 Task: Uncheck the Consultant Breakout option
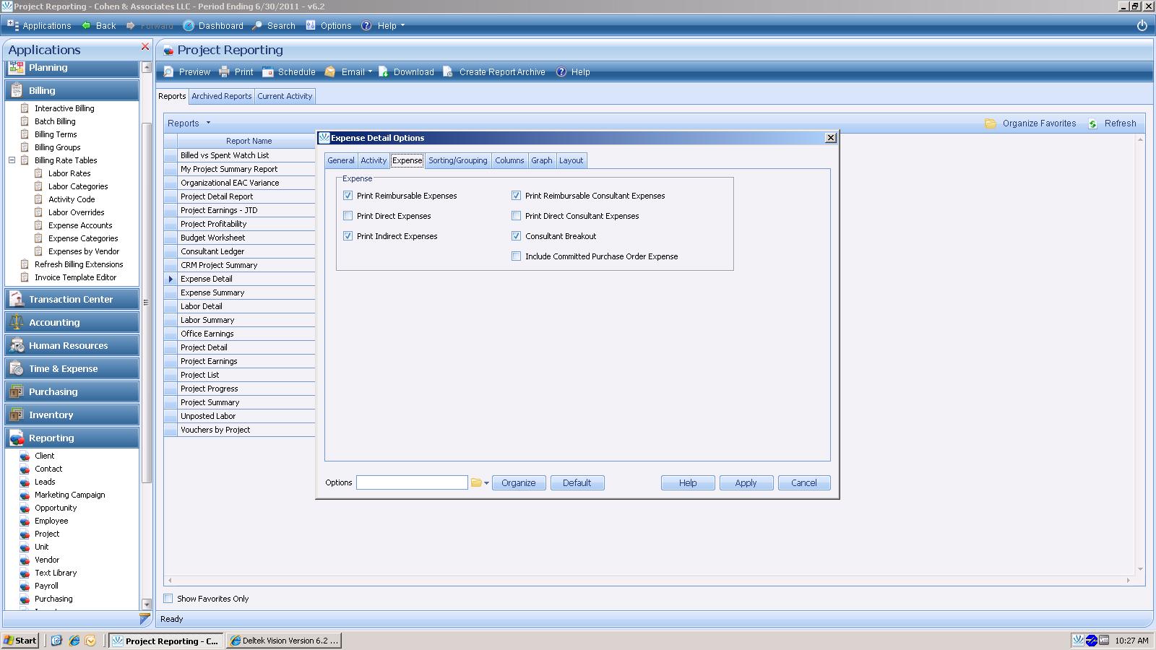517,236
